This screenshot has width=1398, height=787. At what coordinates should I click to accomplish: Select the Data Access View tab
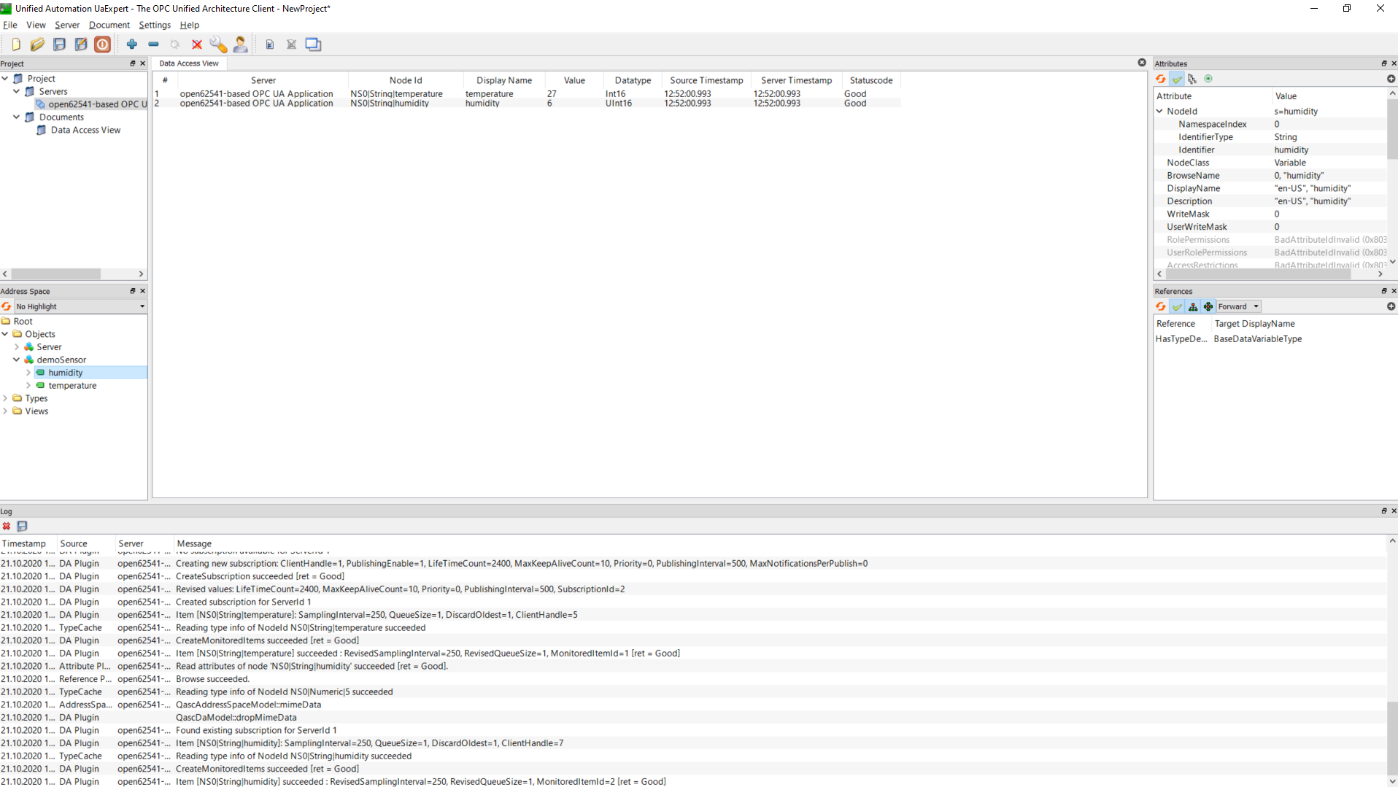pos(188,63)
